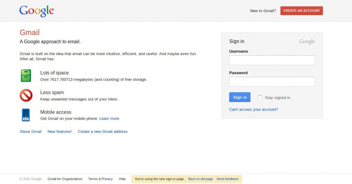Click the red no-spam prohibition icon
The height and width of the screenshot is (184, 352).
pos(26,95)
